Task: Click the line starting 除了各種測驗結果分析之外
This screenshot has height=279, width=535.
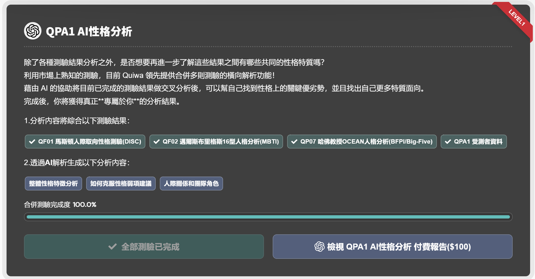Action: coord(174,62)
